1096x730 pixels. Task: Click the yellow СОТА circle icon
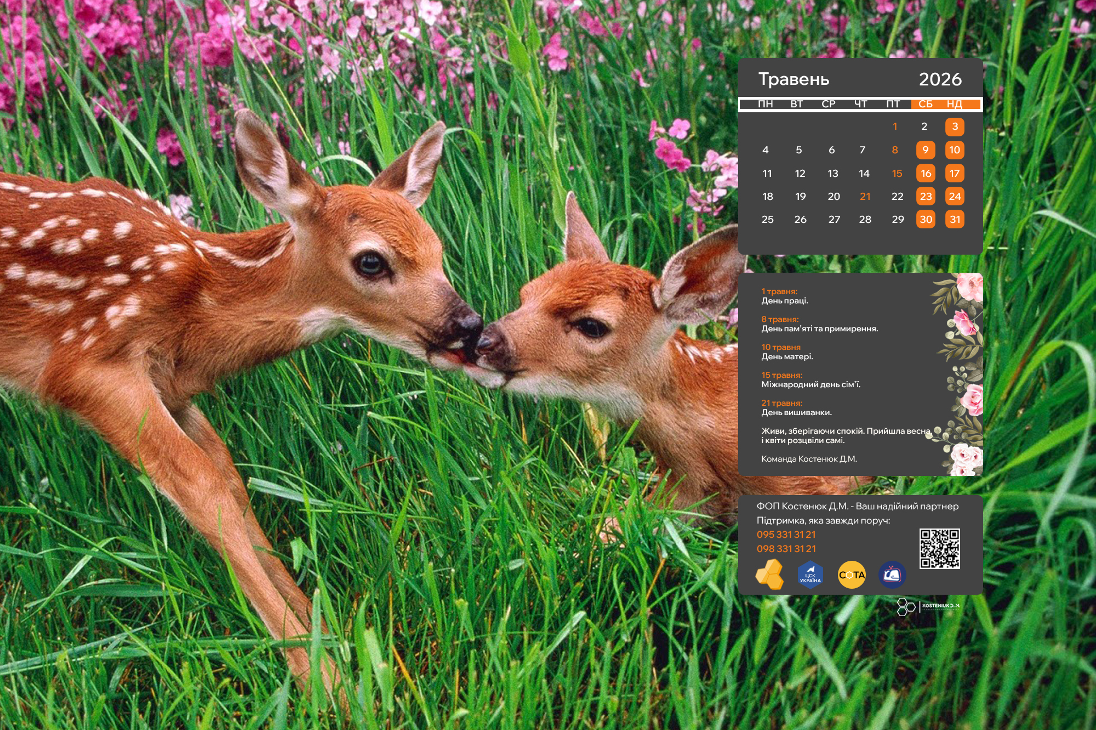(852, 575)
